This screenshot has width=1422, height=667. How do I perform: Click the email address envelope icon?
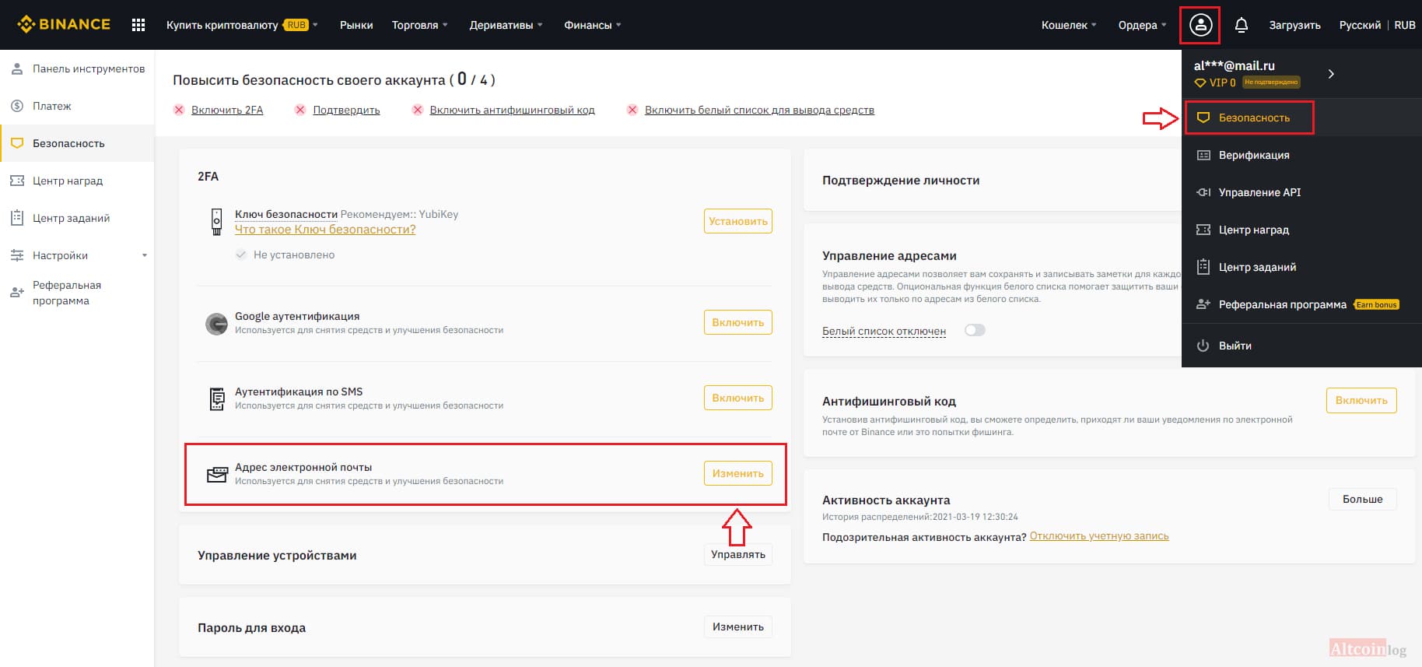tap(217, 474)
